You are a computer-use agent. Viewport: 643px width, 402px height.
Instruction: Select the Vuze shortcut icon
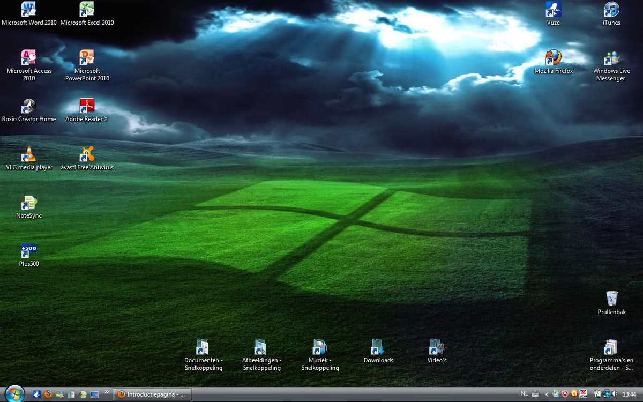click(554, 10)
